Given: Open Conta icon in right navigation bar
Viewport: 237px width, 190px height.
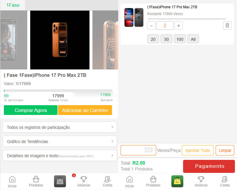Looking at the screenshot, I should click(225, 181).
